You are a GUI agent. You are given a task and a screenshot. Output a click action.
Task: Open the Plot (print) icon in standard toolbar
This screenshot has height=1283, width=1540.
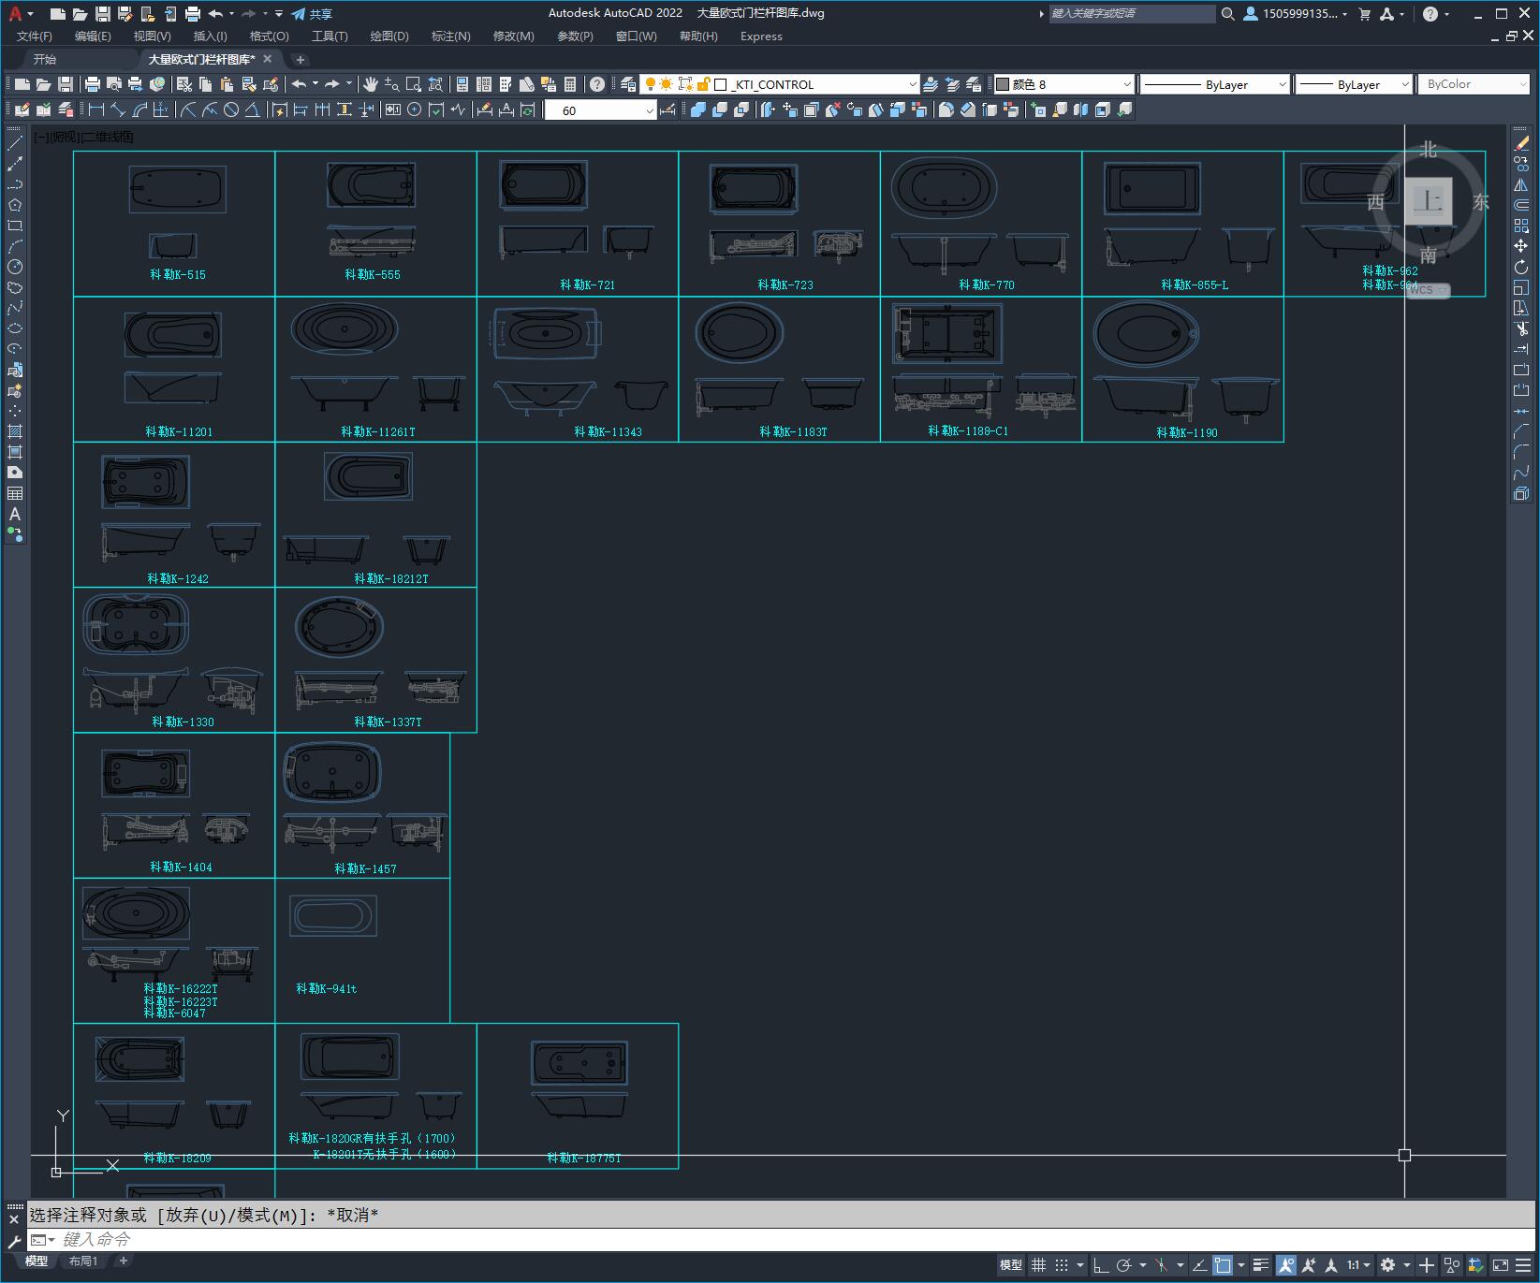93,84
